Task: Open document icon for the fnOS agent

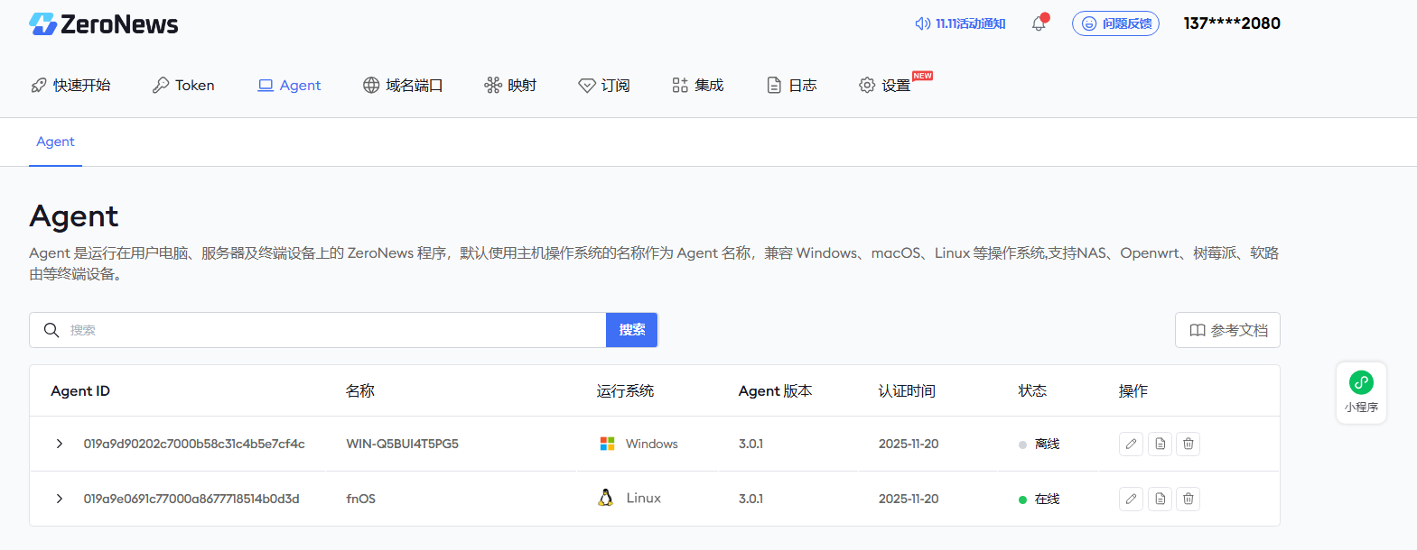Action: 1160,499
